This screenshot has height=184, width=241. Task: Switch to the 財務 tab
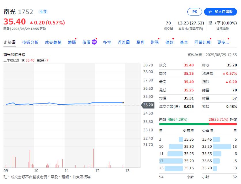click(x=155, y=42)
